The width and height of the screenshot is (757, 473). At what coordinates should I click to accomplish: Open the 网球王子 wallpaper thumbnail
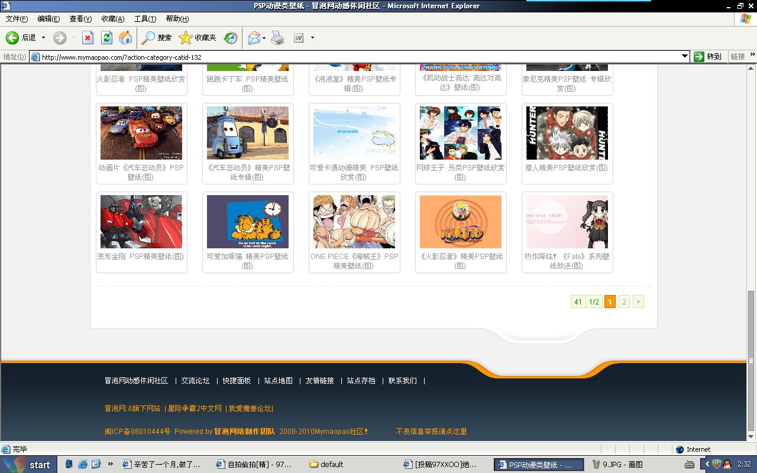461,133
